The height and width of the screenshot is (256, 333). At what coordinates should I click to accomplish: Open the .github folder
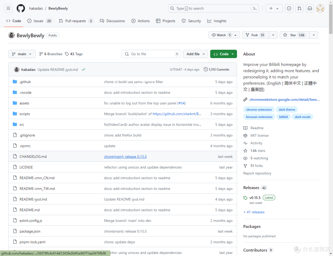click(x=25, y=82)
